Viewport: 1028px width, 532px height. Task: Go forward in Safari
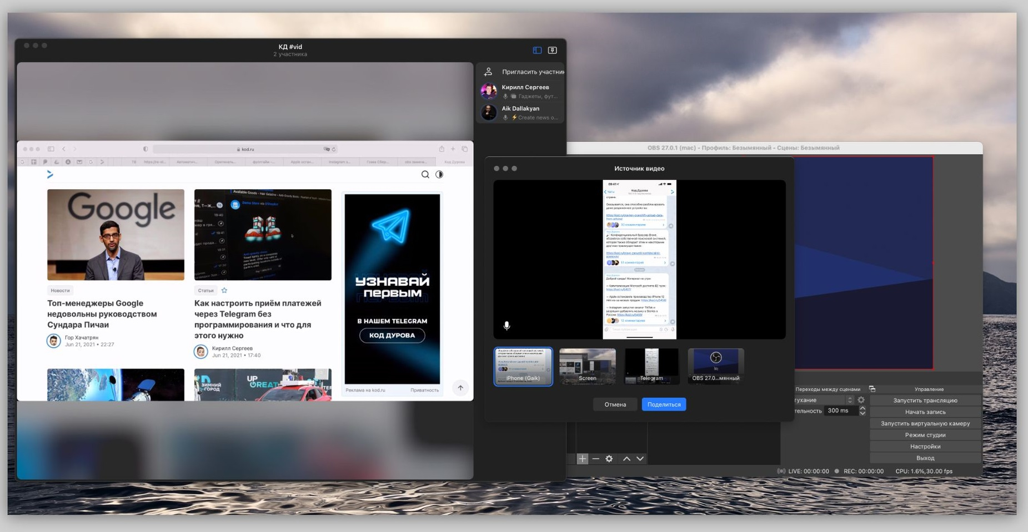tap(75, 149)
